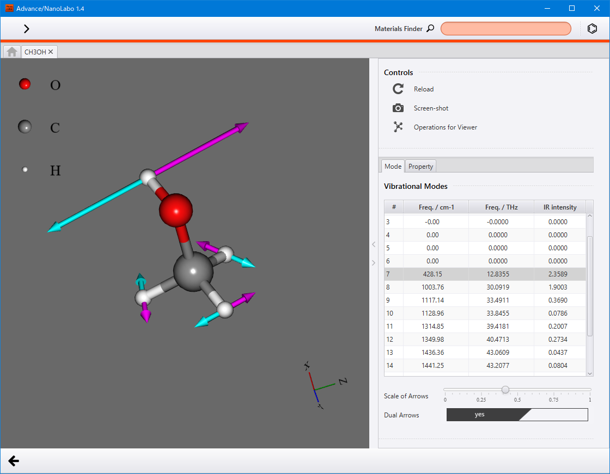610x474 pixels.
Task: Take a screen-shot with camera icon
Action: click(398, 108)
